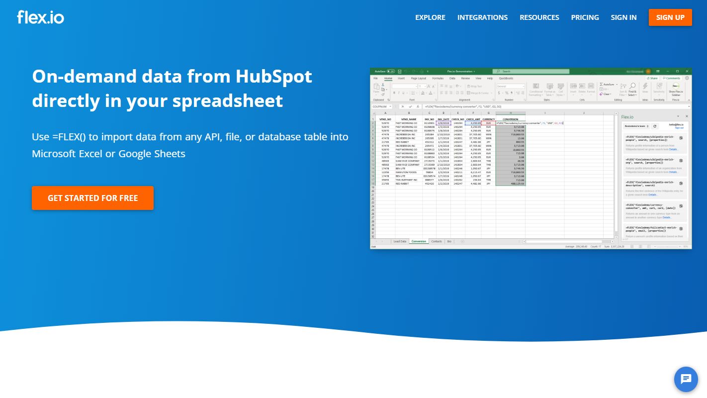Go to the Pricing page
The height and width of the screenshot is (398, 707).
coord(585,17)
